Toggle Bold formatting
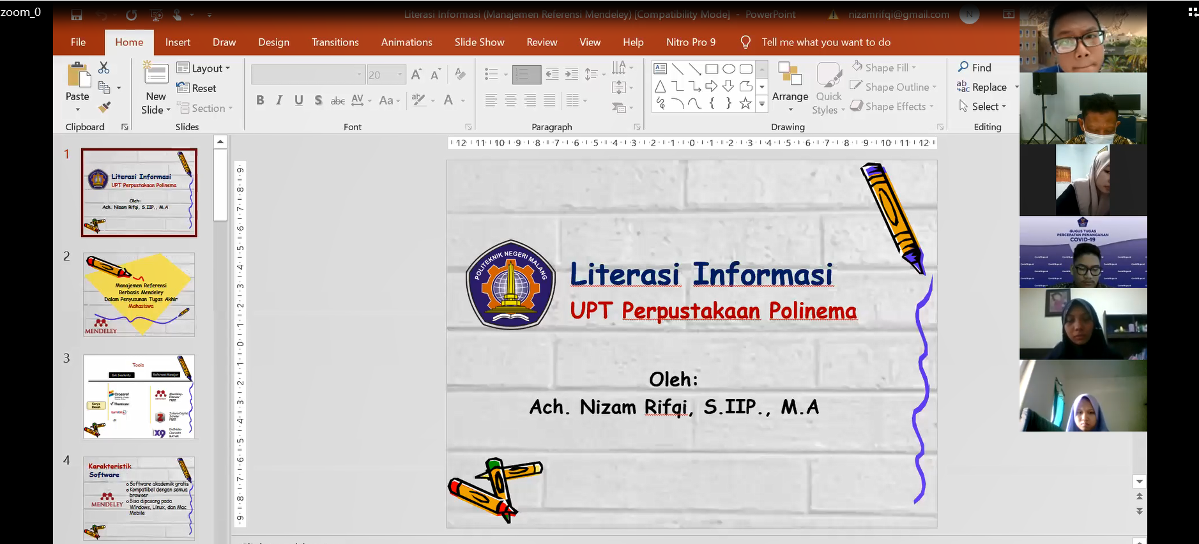1199x544 pixels. click(x=260, y=100)
